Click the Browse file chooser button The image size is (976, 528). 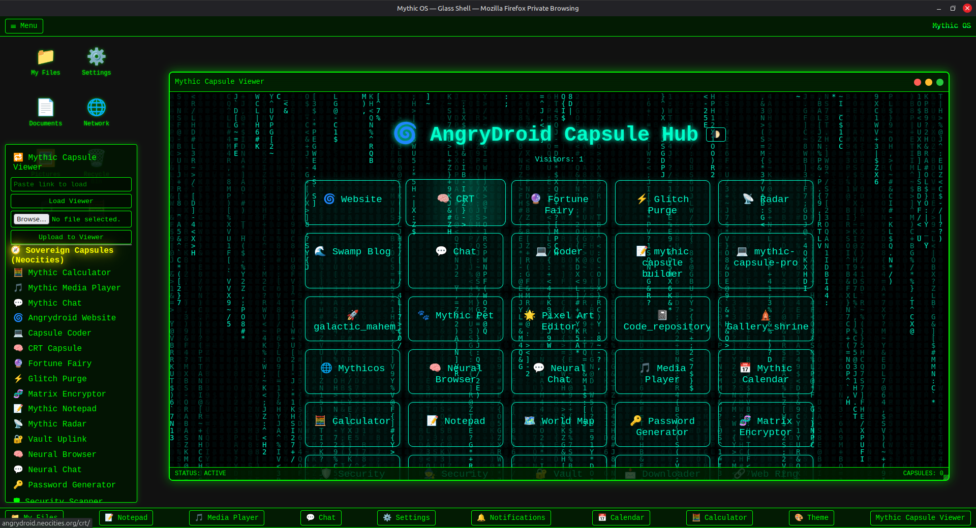[x=31, y=219]
